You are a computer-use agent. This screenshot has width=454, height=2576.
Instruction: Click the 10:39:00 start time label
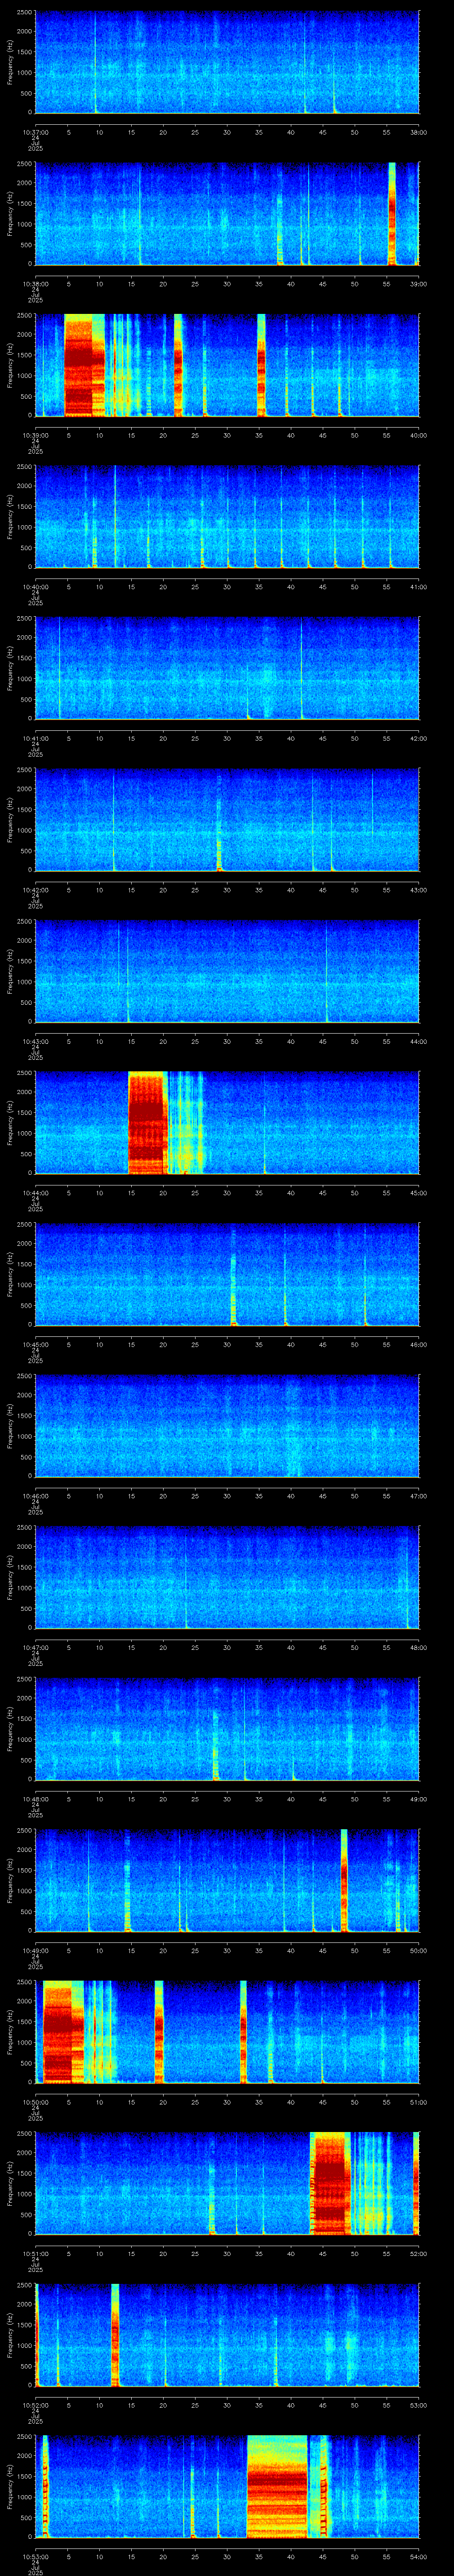[x=35, y=435]
